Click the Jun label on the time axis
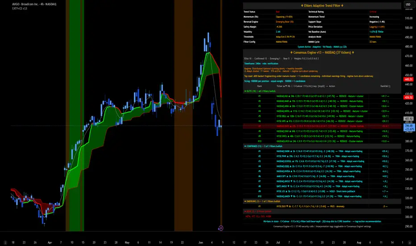The image size is (416, 246). [200, 242]
